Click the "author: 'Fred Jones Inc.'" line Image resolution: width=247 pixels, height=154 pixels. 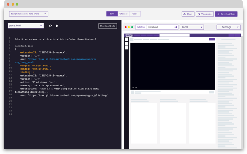click(38, 82)
